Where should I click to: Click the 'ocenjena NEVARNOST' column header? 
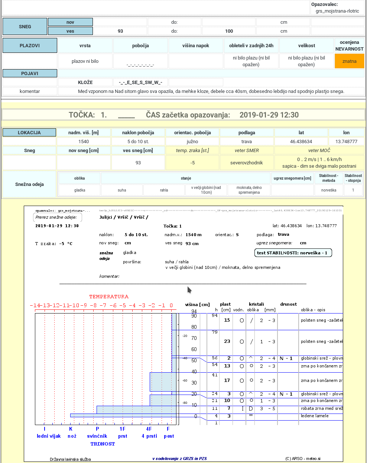(x=349, y=45)
